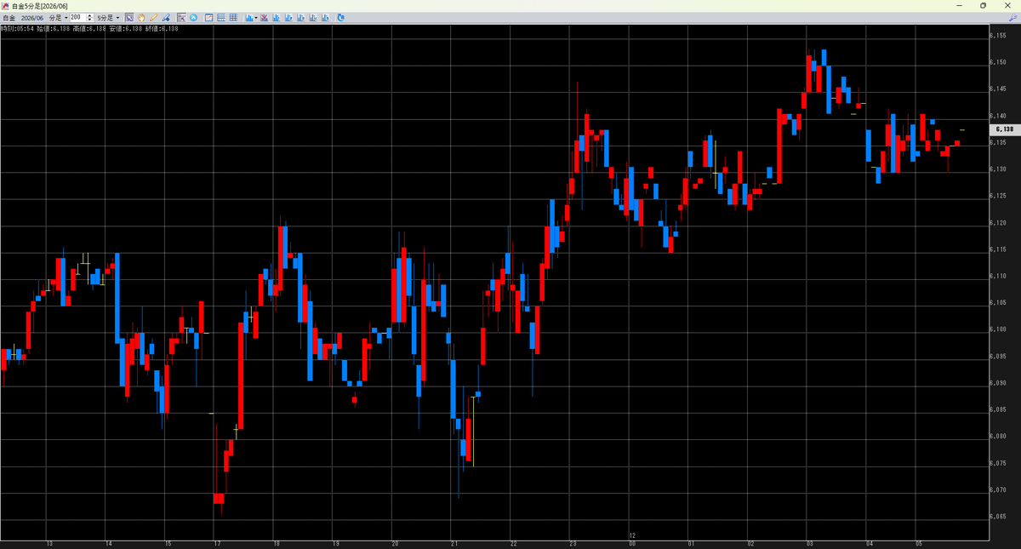Open the chart window layout icon

(x=209, y=17)
